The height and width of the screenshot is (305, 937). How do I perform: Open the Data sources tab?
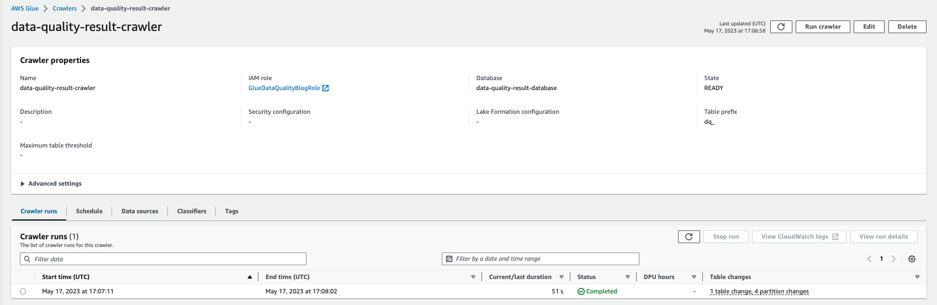[x=140, y=211]
